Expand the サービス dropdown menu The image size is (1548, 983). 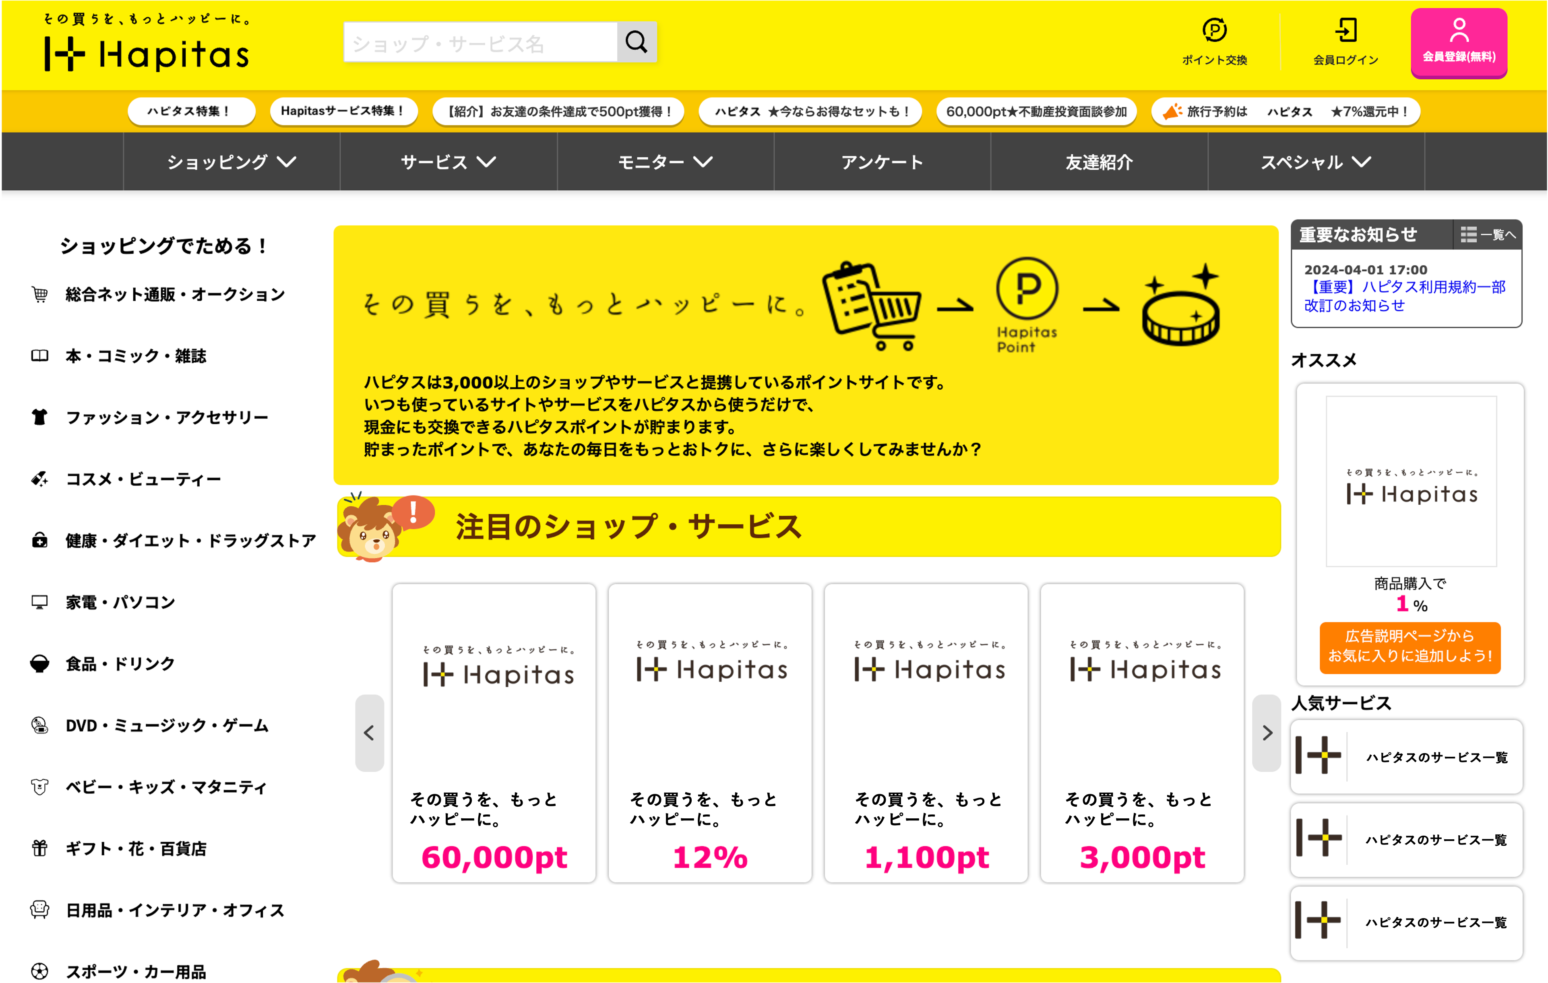pyautogui.click(x=448, y=162)
